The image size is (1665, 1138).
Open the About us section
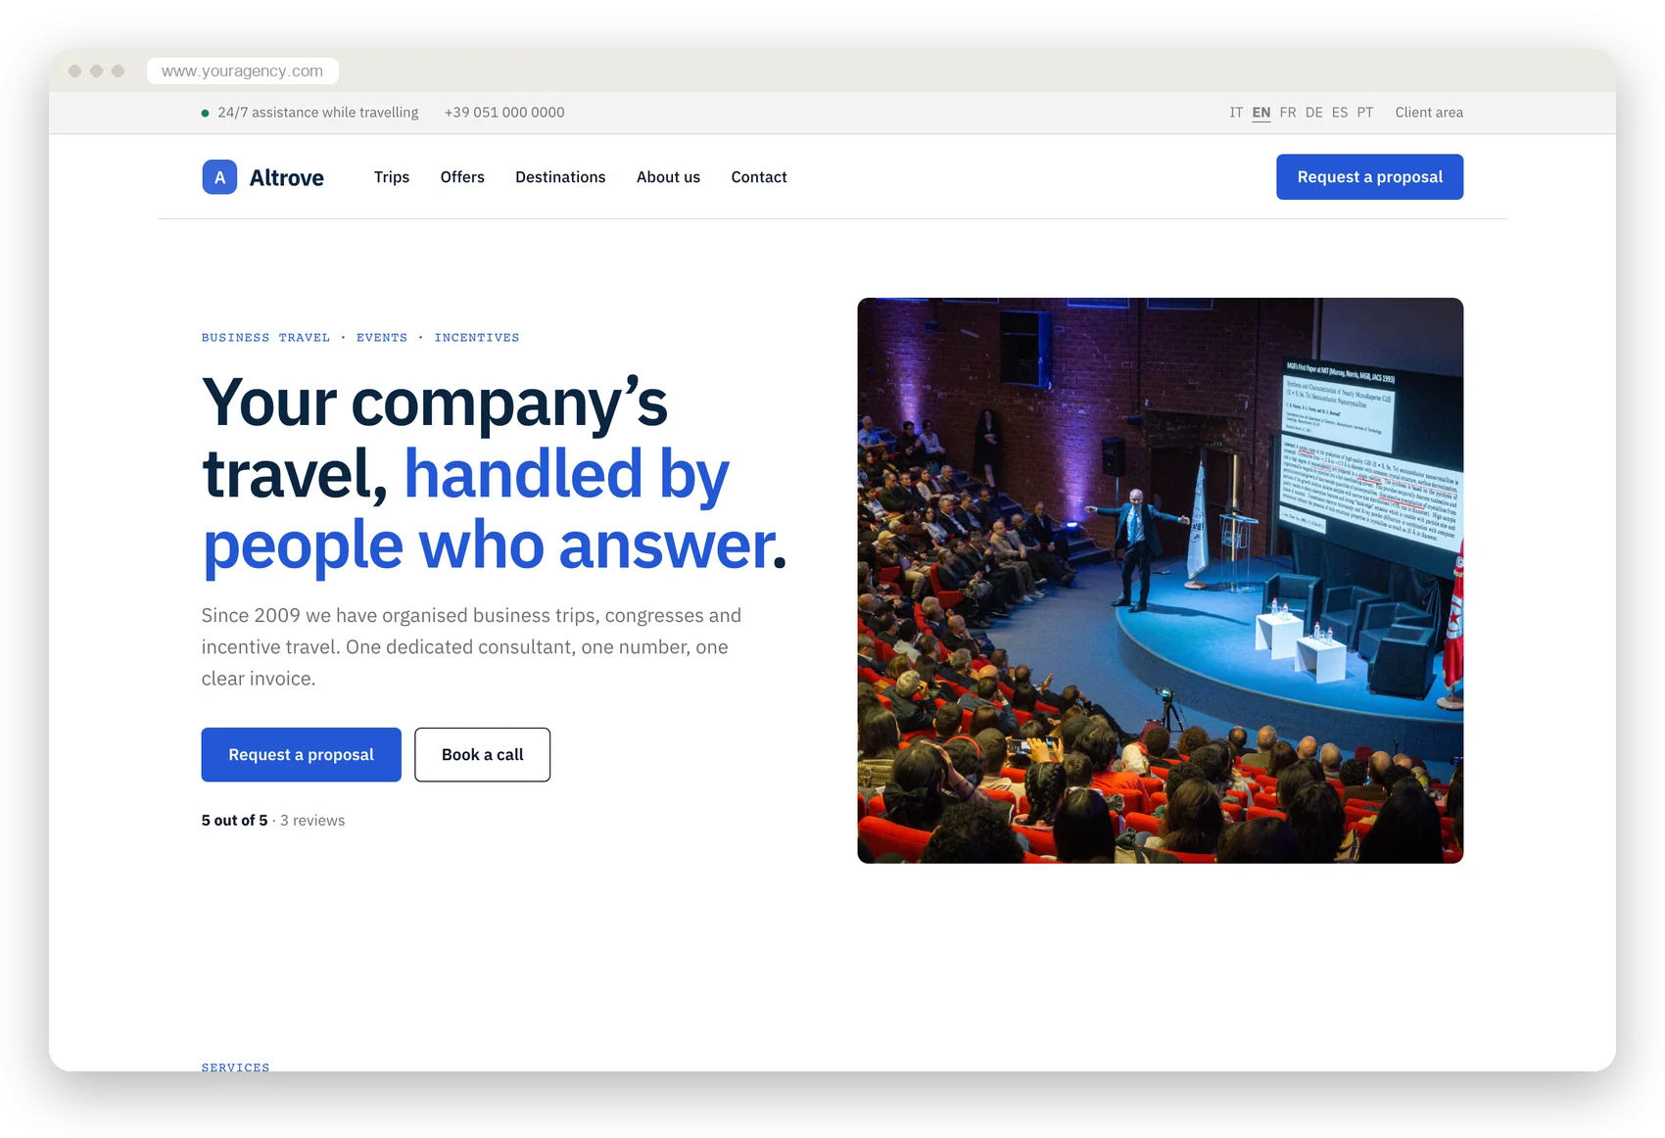point(668,177)
